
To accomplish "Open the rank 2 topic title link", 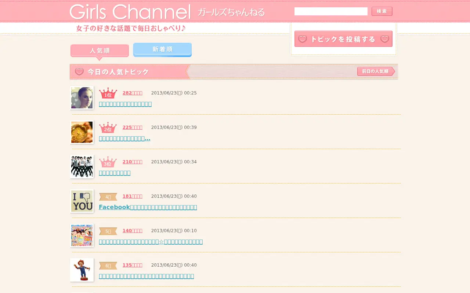I will pyautogui.click(x=124, y=138).
